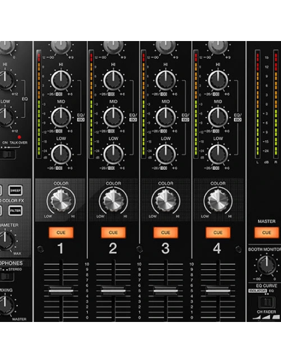281x363 pixels.
Task: Click channel 2 COLOR knob
Action: pyautogui.click(x=113, y=200)
